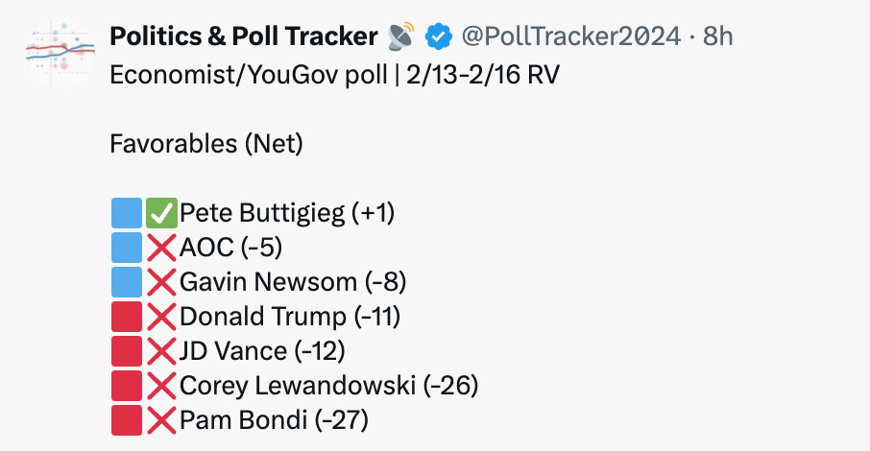The image size is (870, 451).
Task: Click the red X beside JD Vance
Action: (x=161, y=351)
